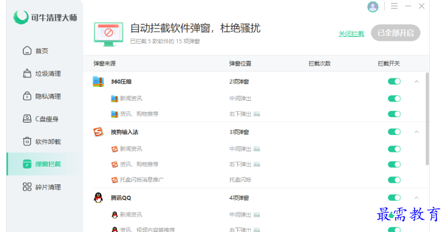Click 托盘闪烁 position text

pyautogui.click(x=240, y=180)
